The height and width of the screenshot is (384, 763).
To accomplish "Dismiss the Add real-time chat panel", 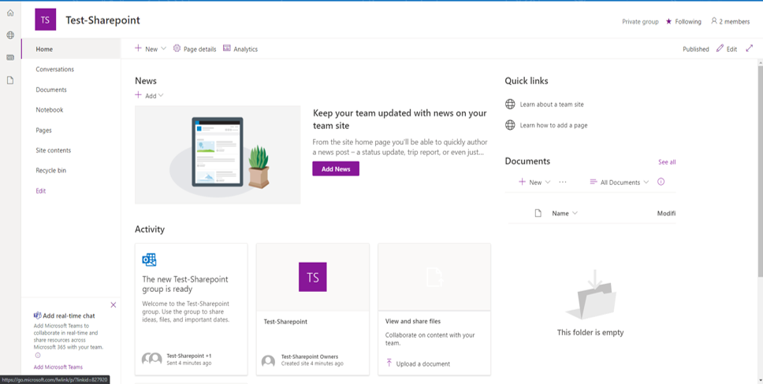I will 114,305.
